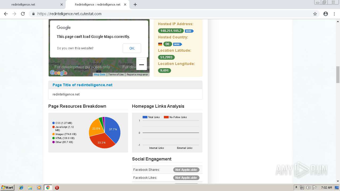Click the Facebook Shares Not Applicable badge
This screenshot has width=340, height=191.
pyautogui.click(x=186, y=170)
